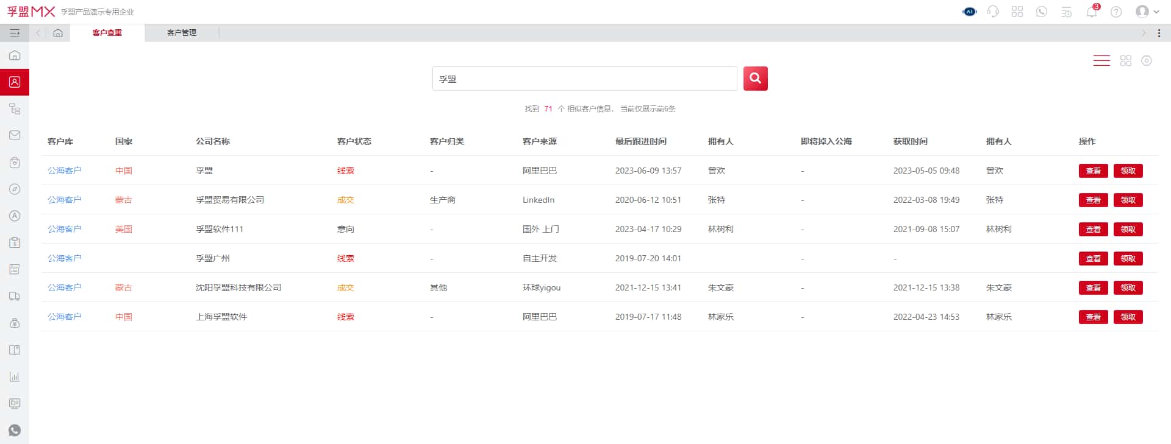Click 领取 button for 上海孚盟软件

1128,317
